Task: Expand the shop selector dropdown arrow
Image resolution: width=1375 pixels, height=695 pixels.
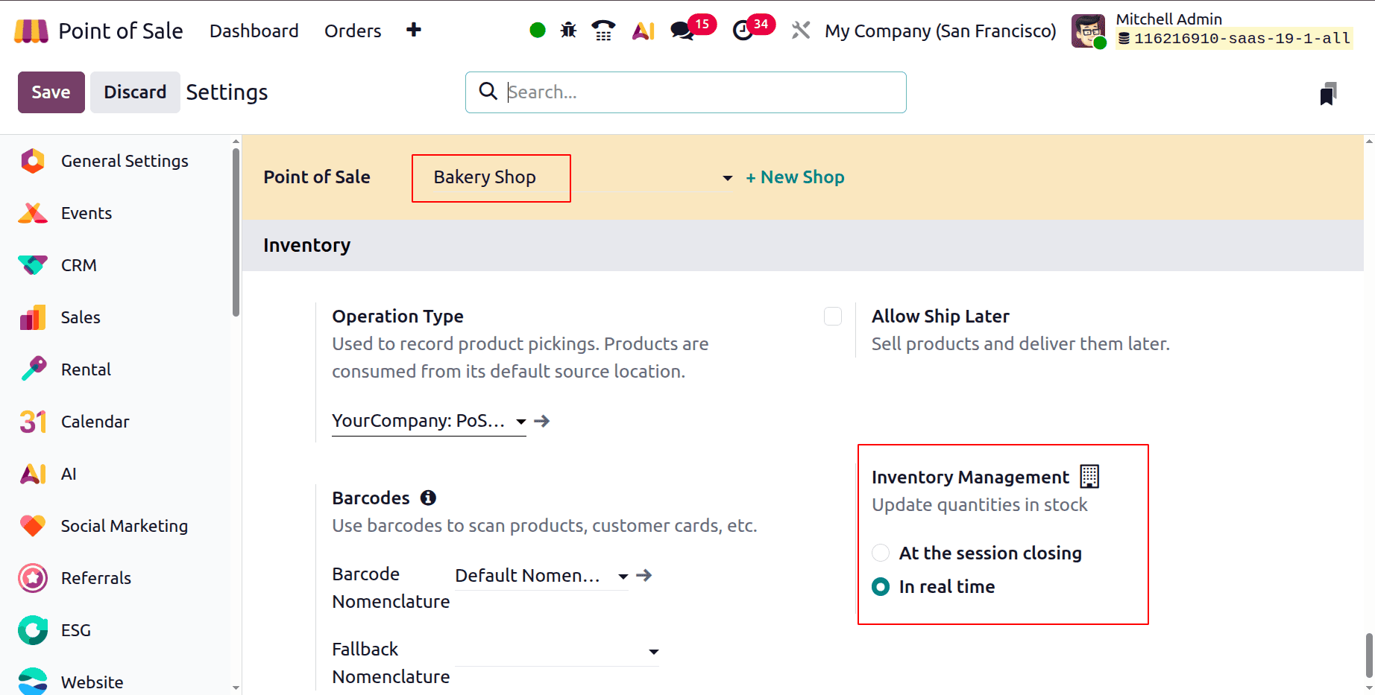Action: tap(728, 178)
